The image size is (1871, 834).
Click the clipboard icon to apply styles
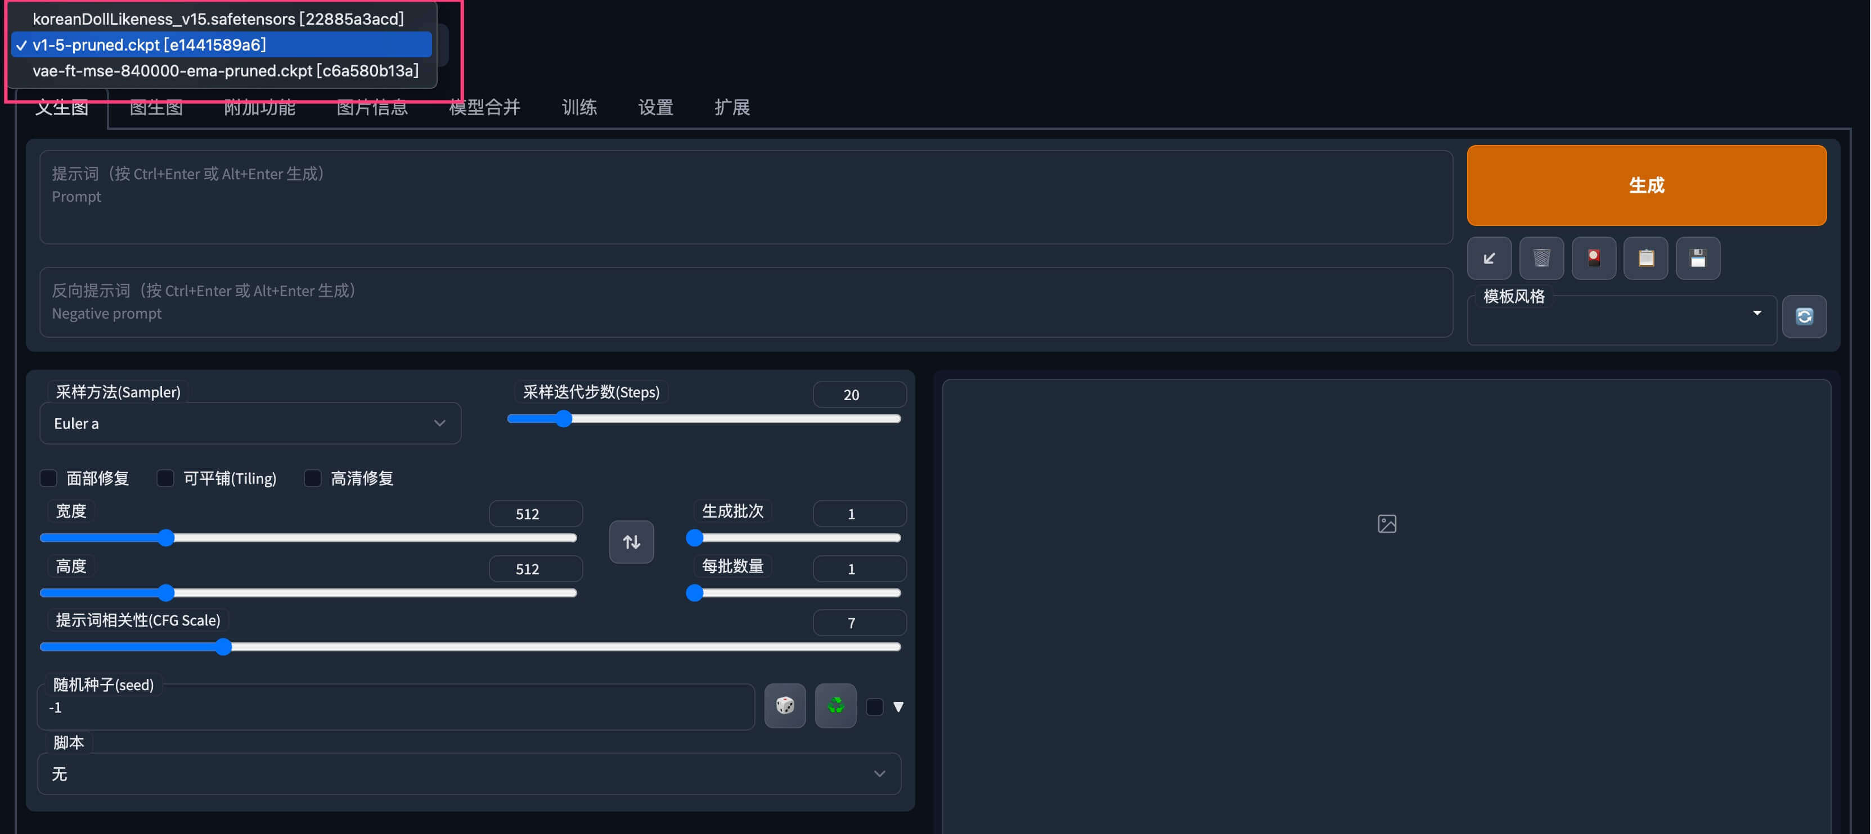click(x=1646, y=259)
